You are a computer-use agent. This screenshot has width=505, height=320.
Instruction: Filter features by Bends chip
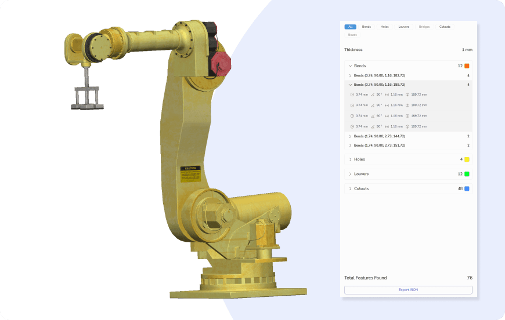366,27
